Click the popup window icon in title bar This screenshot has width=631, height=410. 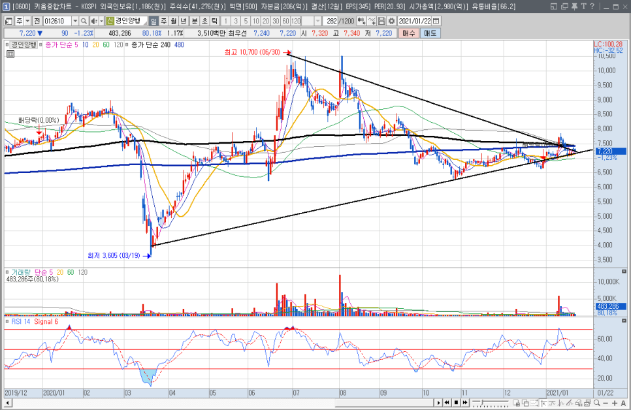[554, 7]
